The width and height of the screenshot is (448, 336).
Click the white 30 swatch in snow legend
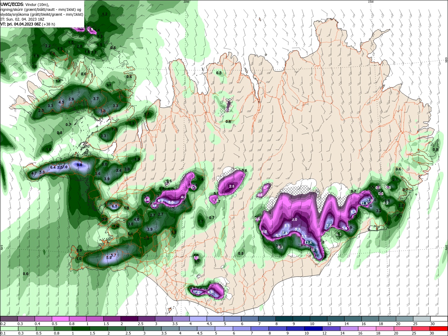tap(439, 319)
